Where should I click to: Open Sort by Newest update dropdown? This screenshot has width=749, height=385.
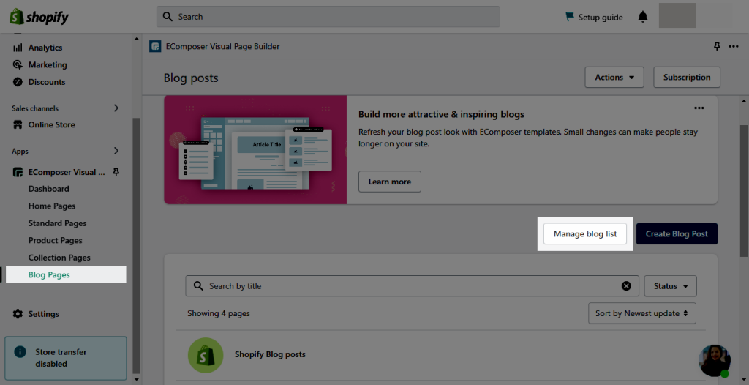(x=642, y=313)
